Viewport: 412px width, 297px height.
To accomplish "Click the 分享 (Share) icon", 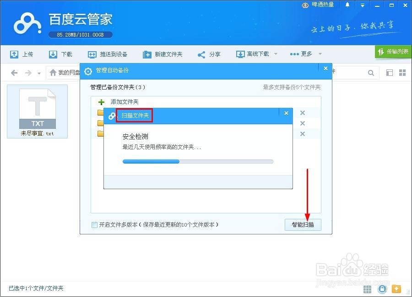I will pyautogui.click(x=209, y=54).
